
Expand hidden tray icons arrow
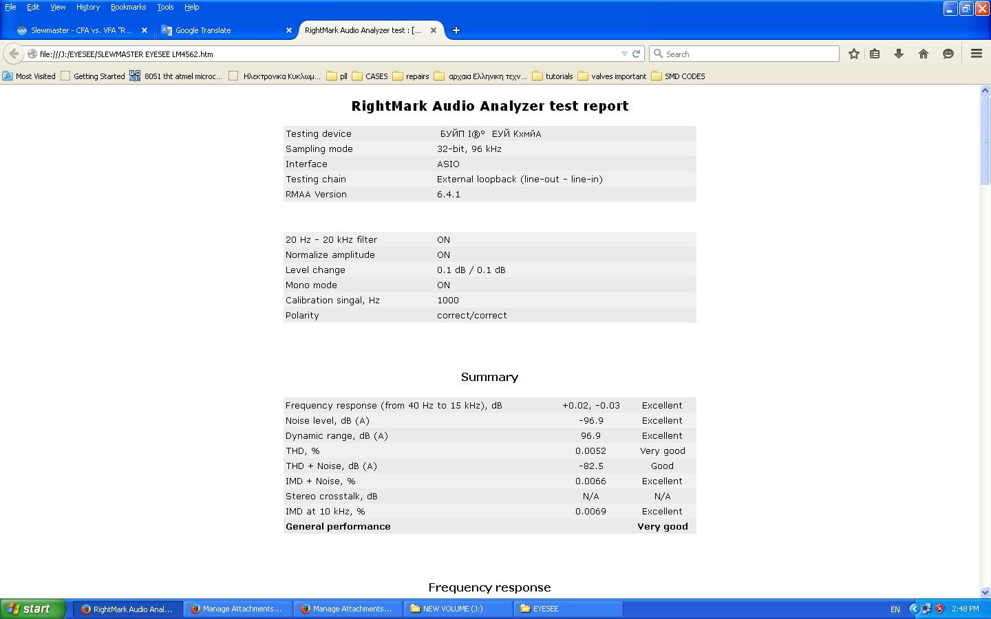tap(914, 609)
